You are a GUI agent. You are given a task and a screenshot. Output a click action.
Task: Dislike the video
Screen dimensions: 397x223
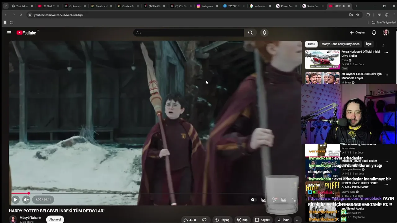204,220
